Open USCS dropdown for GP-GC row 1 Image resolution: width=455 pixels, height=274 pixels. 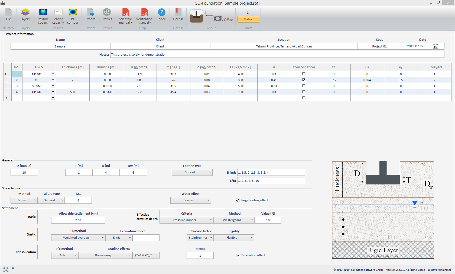point(53,74)
